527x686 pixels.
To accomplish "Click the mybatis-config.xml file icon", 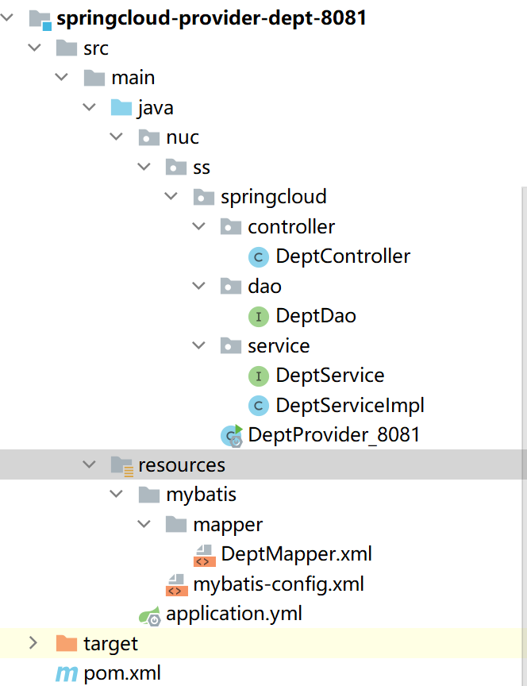I will (x=177, y=585).
